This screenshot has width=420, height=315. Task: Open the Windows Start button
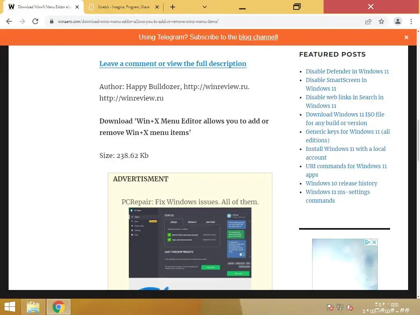pos(10,307)
